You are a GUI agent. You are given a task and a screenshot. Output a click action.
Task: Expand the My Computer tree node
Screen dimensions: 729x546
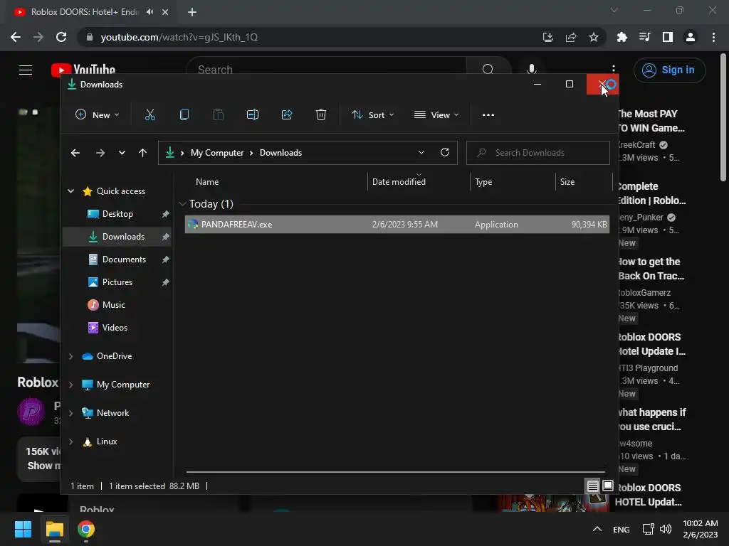[70, 385]
